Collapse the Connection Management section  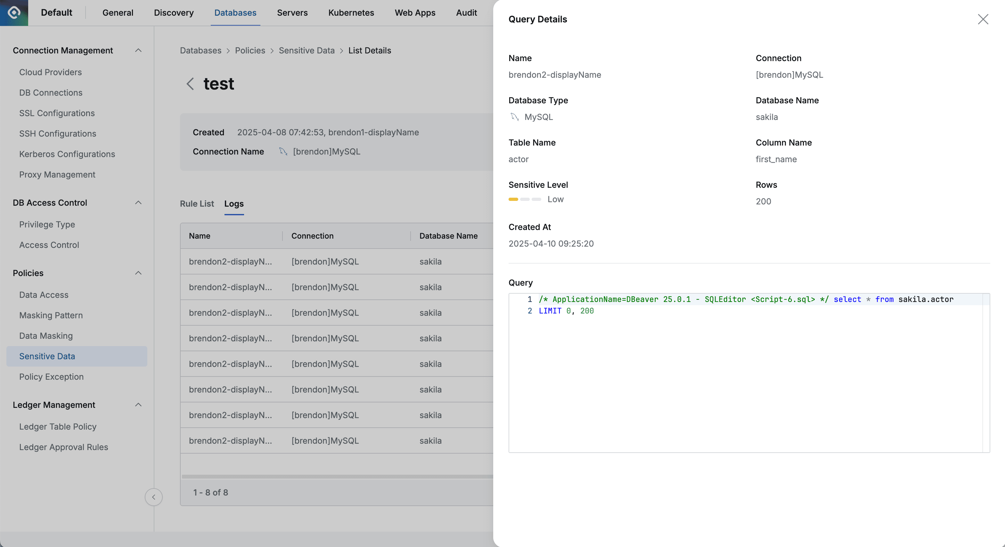[x=138, y=51]
